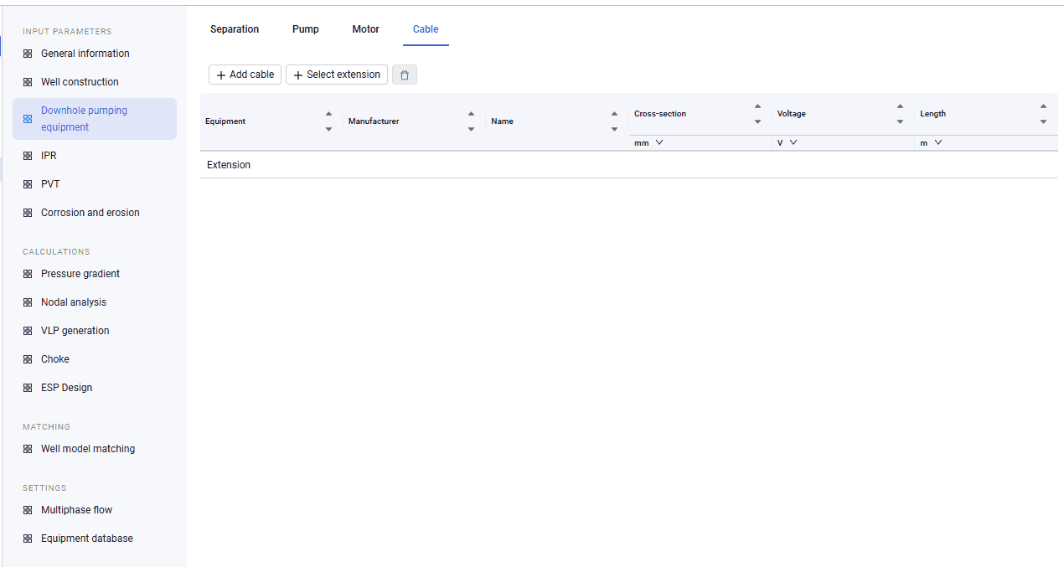Open the Length unit dropdown (m)

point(932,143)
